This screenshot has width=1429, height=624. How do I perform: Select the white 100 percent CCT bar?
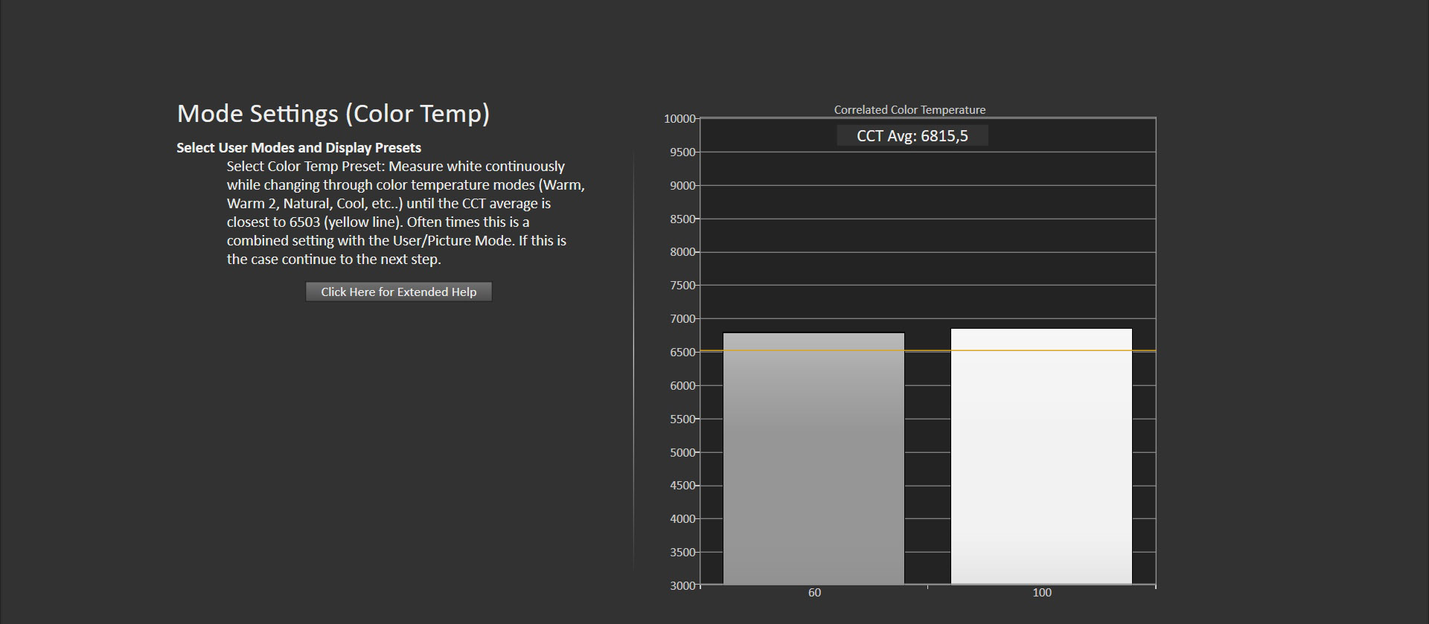pos(1041,456)
